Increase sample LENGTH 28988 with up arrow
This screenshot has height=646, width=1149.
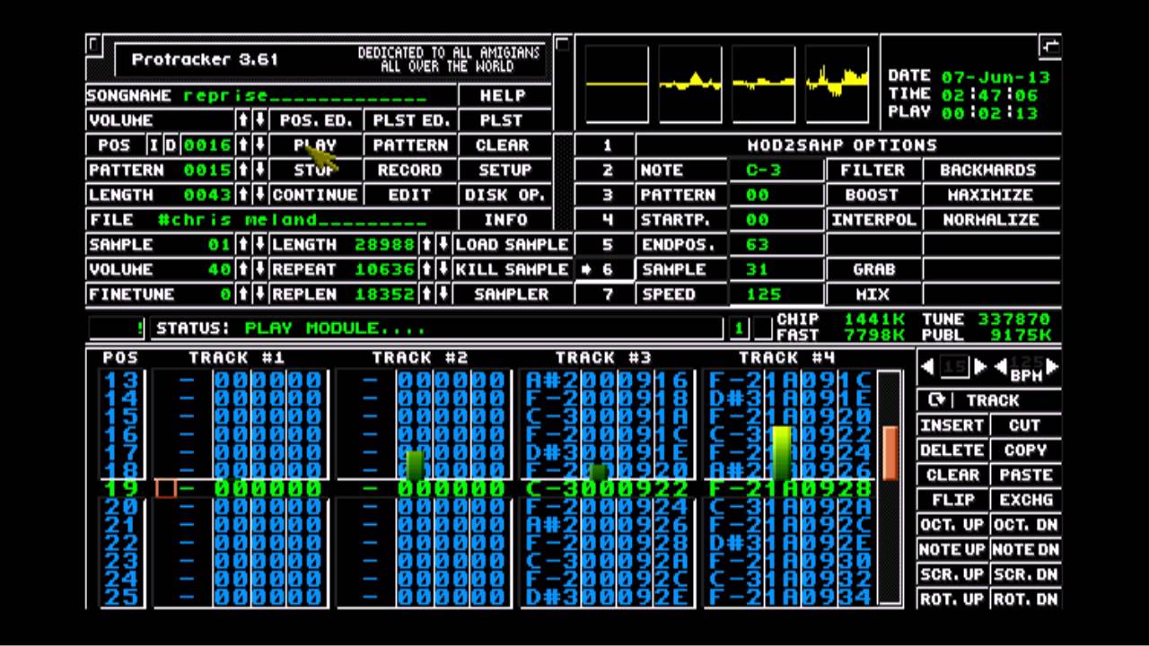[426, 244]
